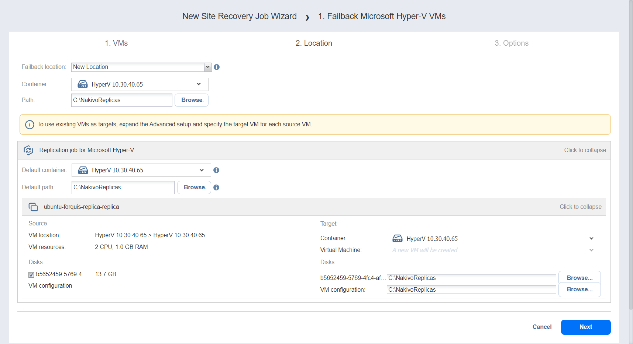Screen dimensions: 633x344
Task: Go to the 1. VMs step tab
Action: pyautogui.click(x=116, y=43)
